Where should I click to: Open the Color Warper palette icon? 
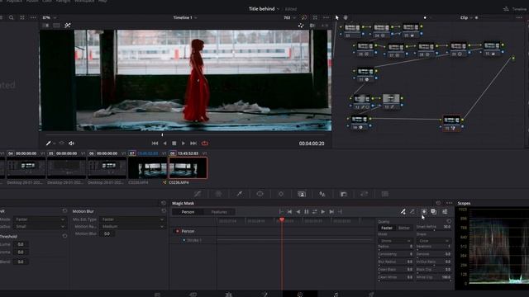tap(218, 194)
